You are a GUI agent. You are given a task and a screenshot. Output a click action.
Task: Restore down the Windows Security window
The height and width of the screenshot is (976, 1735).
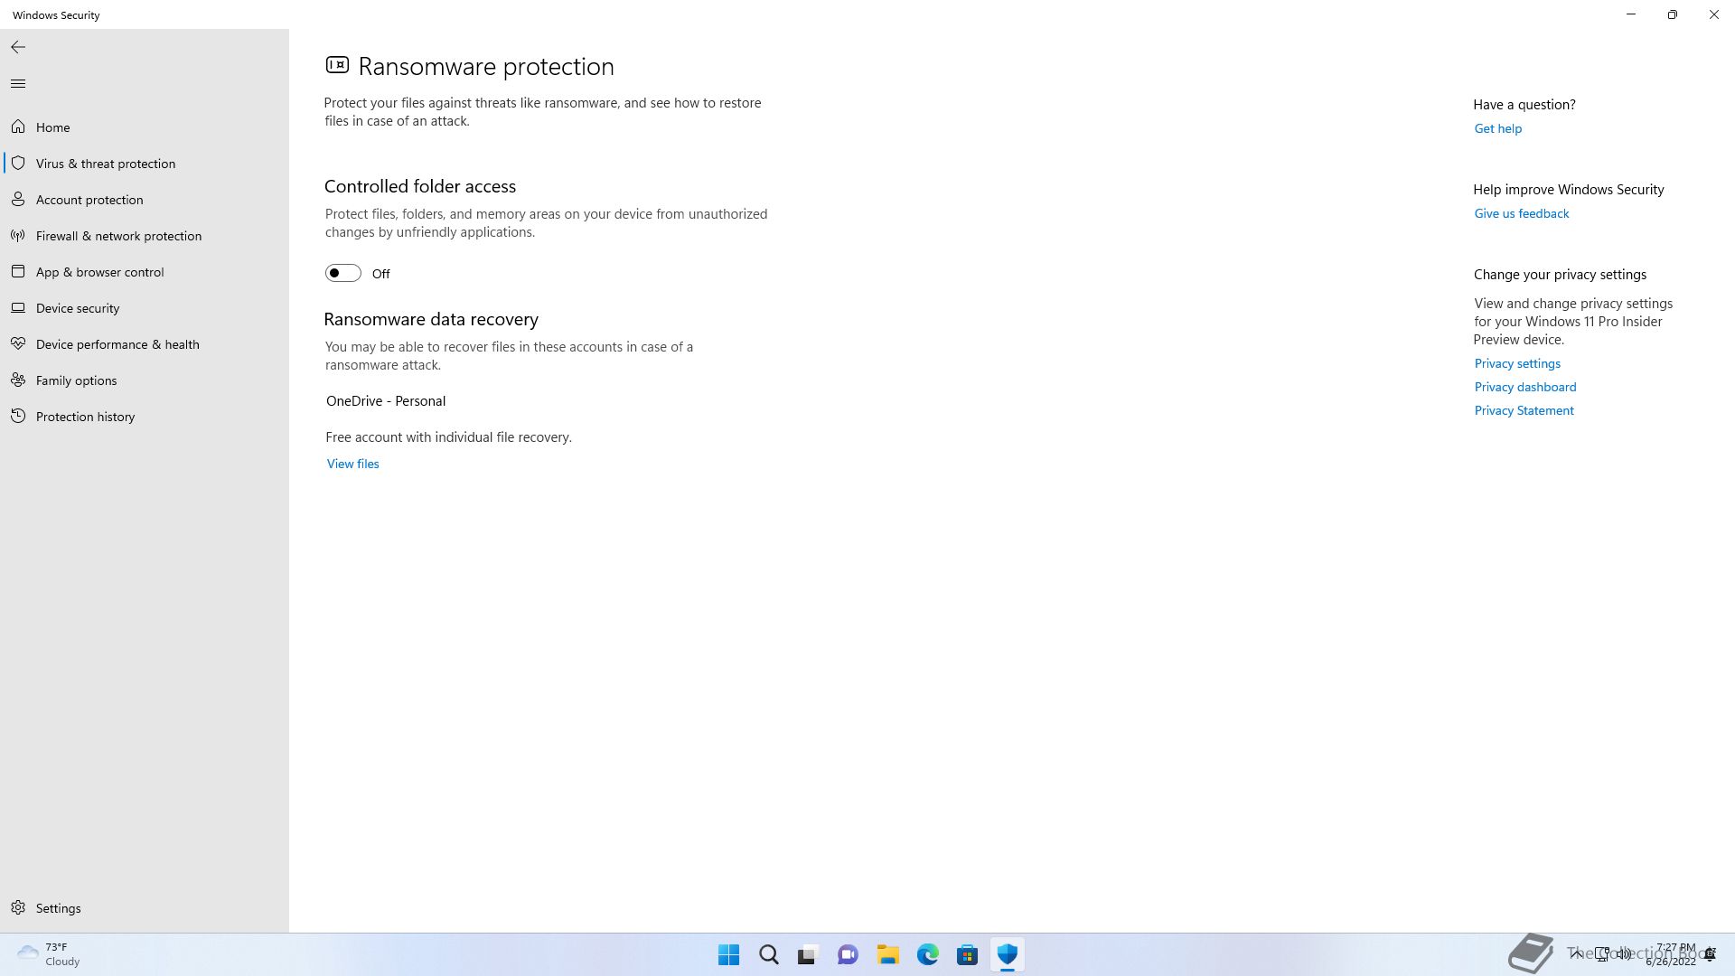pos(1673,14)
